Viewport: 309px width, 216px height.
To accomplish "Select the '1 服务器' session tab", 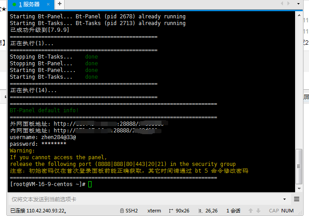I will [x=31, y=4].
